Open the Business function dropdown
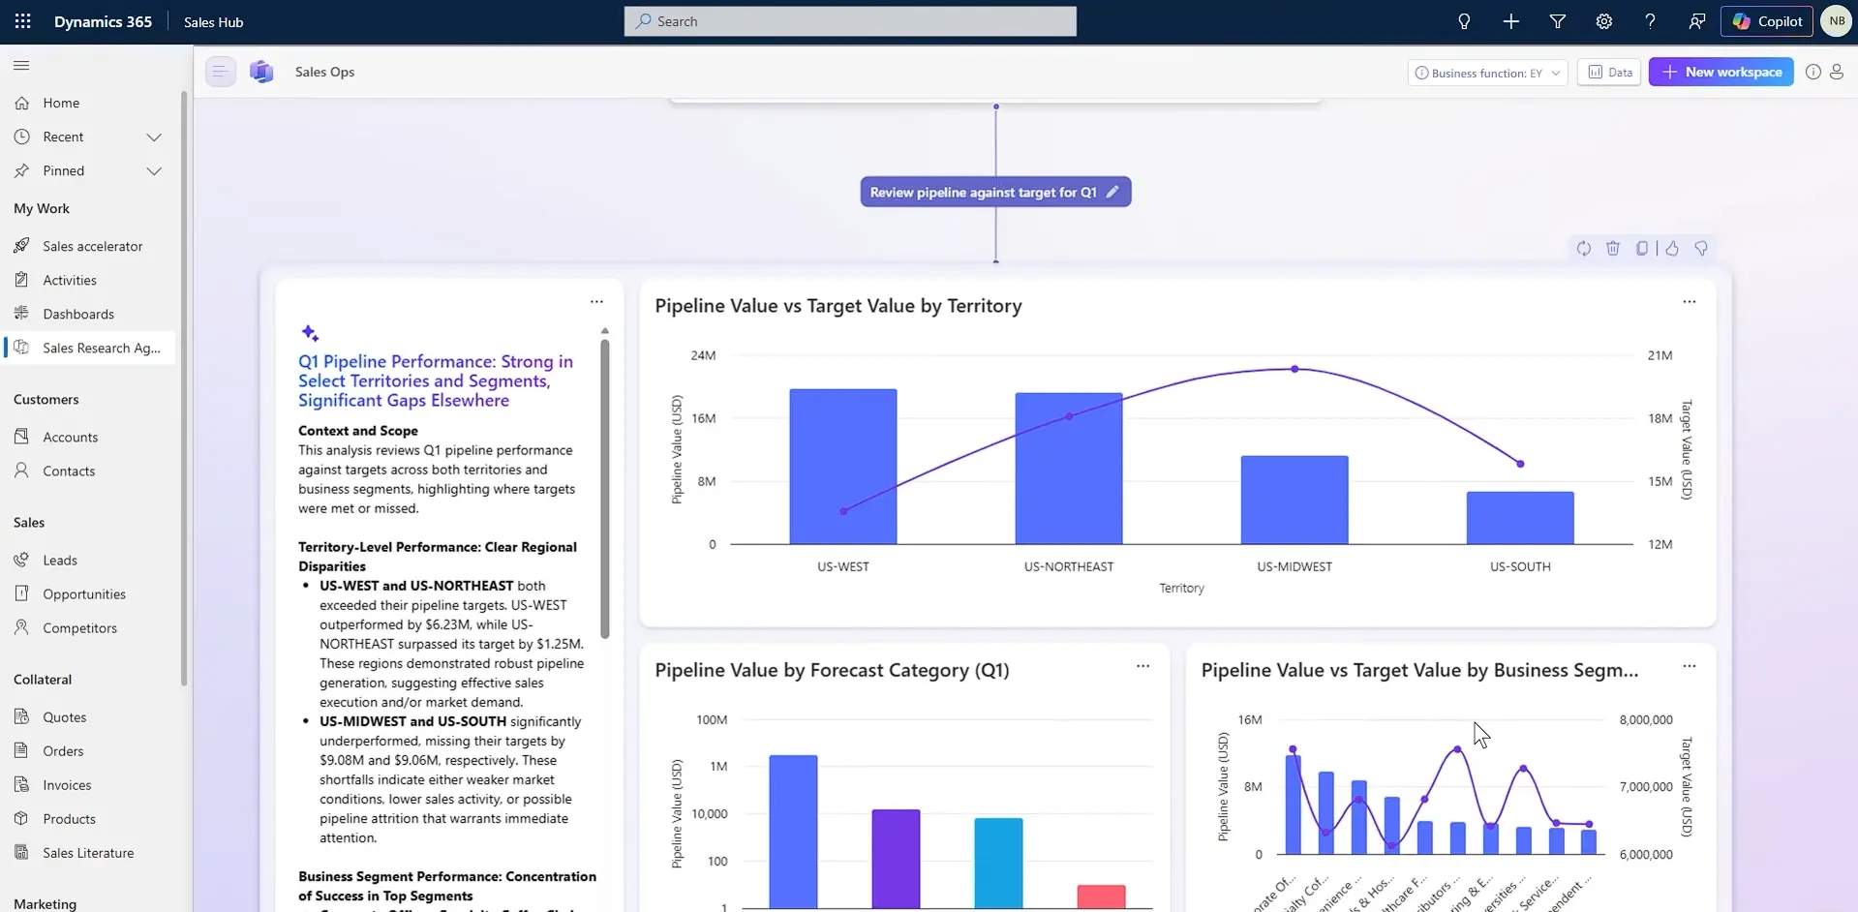Viewport: 1858px width, 912px height. 1488,73
